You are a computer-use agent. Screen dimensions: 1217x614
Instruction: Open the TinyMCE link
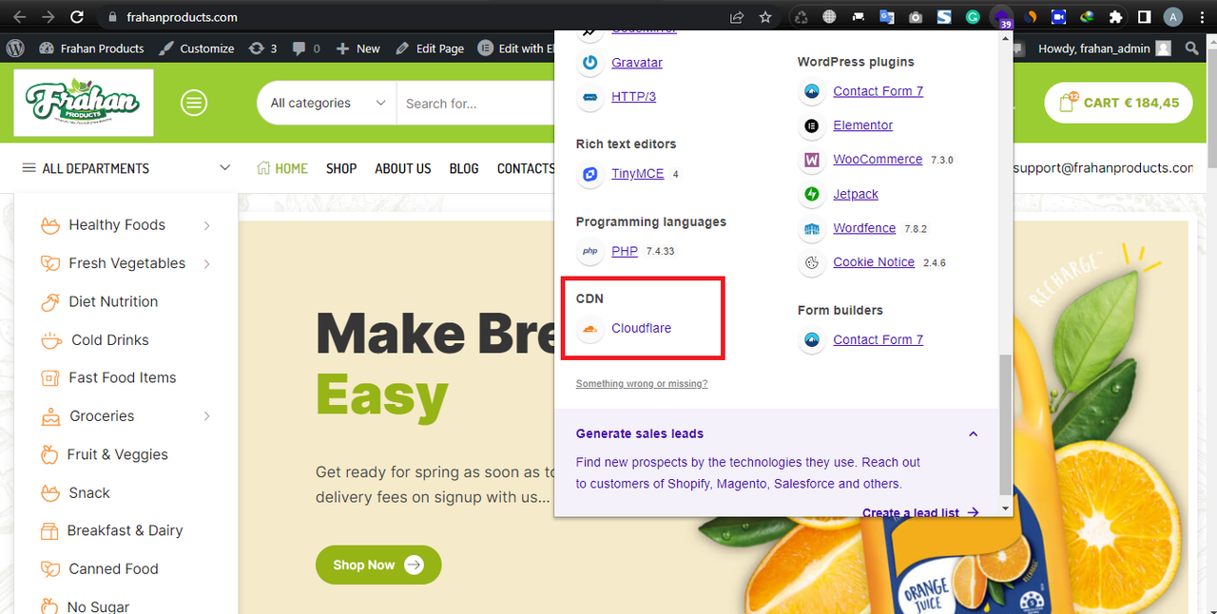pos(638,174)
